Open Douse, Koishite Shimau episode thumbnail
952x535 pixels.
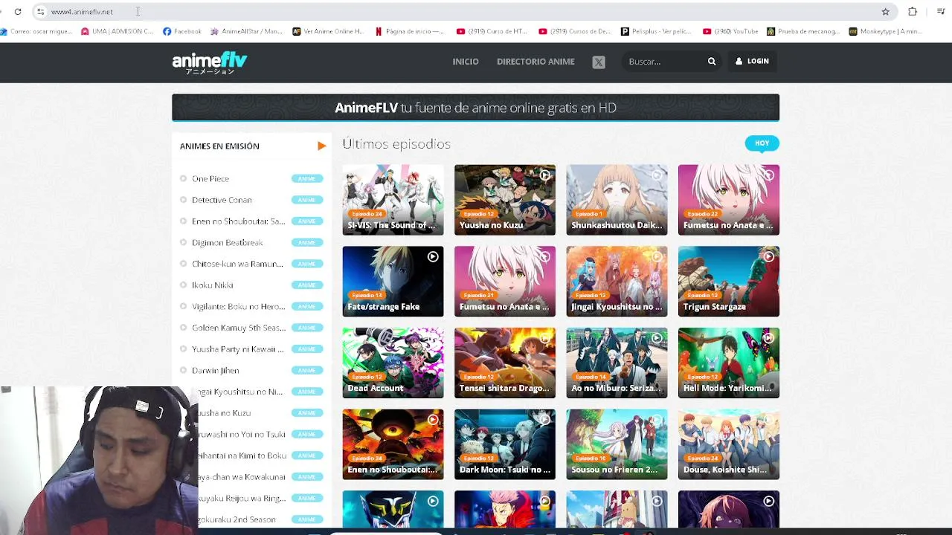[729, 444]
